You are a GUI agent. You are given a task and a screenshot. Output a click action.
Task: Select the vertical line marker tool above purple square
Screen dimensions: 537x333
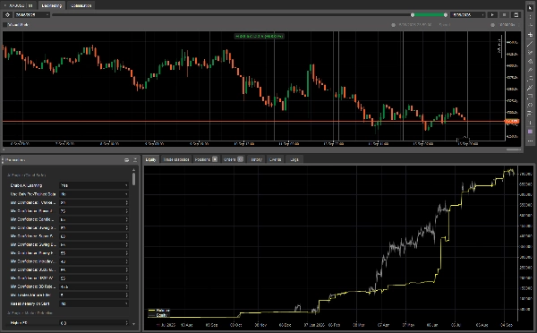click(530, 123)
